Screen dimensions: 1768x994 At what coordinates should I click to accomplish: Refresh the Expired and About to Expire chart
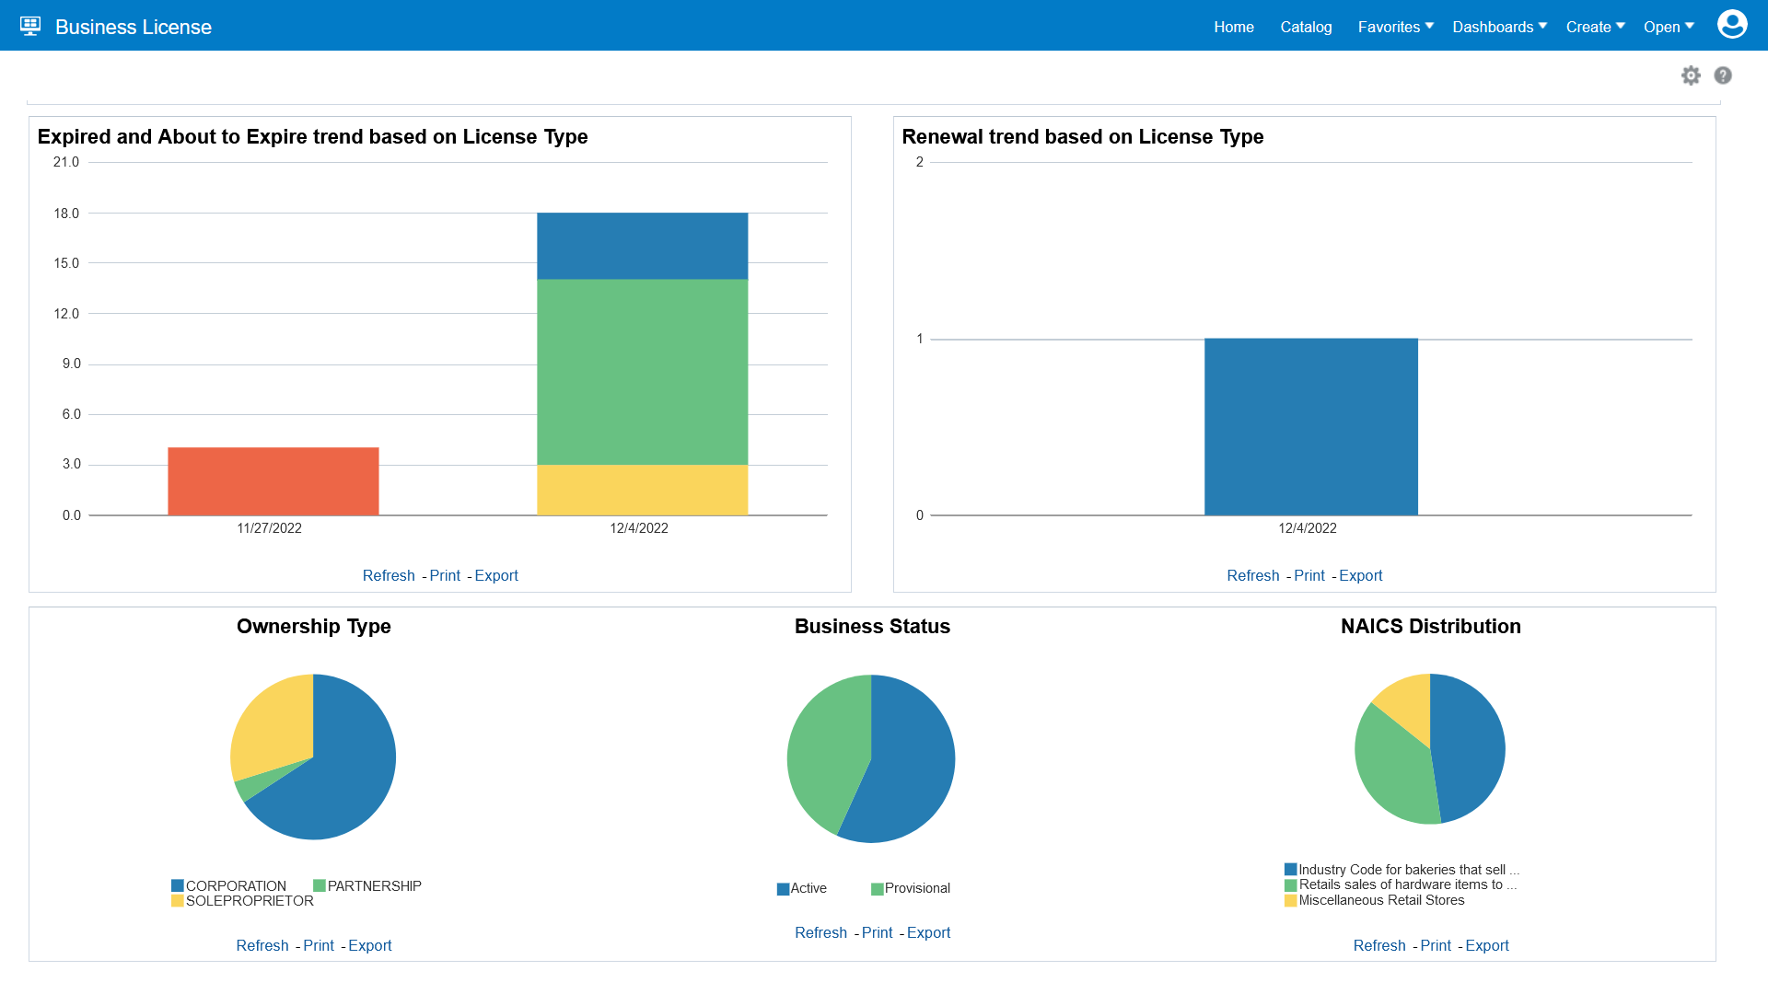click(x=389, y=575)
